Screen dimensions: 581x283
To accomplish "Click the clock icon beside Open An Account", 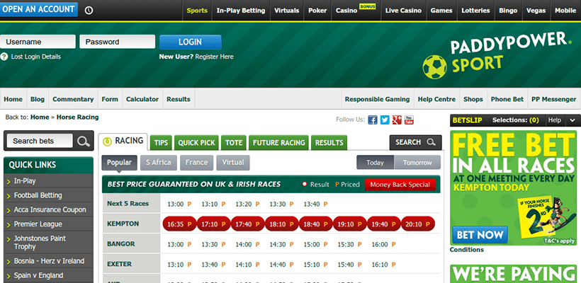I will (89, 11).
